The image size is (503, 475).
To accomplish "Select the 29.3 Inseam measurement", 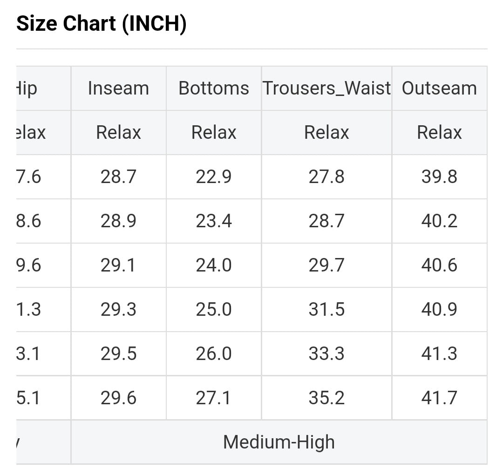I will (x=118, y=310).
